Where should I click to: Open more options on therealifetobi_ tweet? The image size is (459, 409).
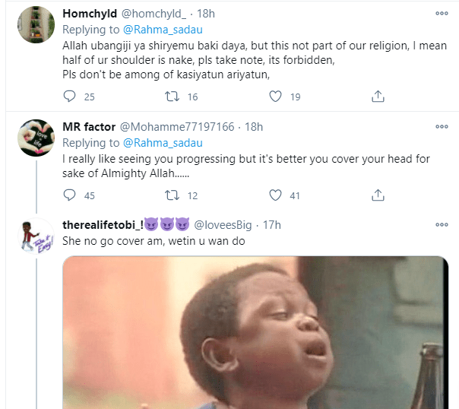coord(442,225)
